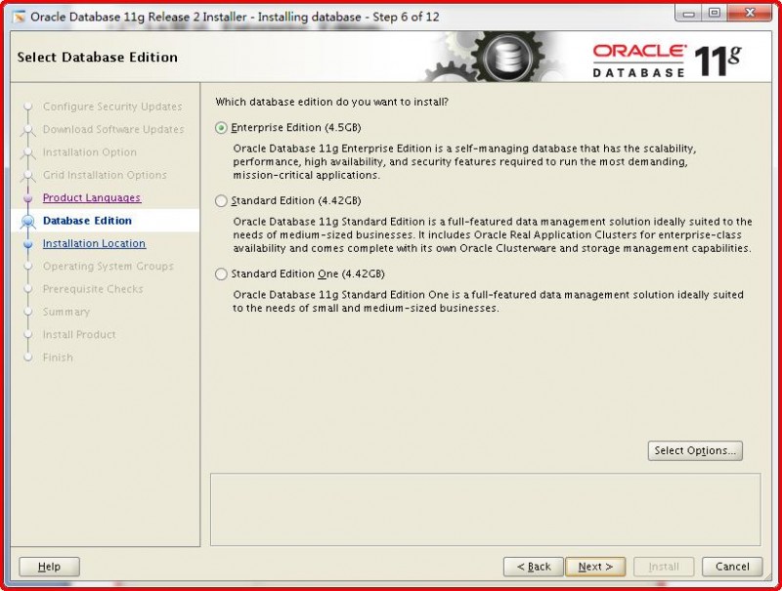Select the Database Edition step in sidebar
The width and height of the screenshot is (782, 591).
87,221
